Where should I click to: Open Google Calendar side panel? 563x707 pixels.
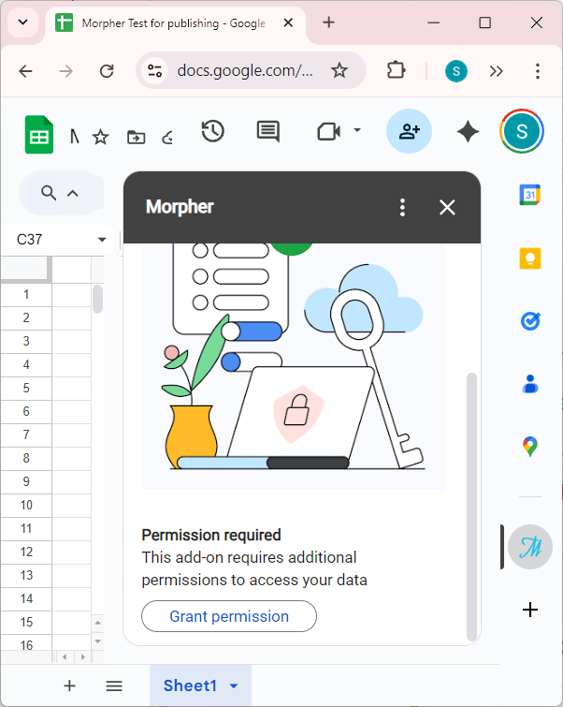pos(530,195)
